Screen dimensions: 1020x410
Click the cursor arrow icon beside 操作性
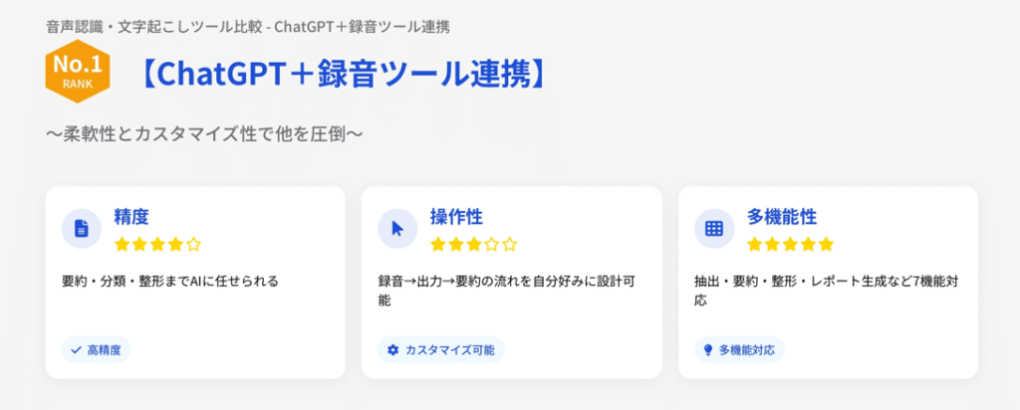(x=397, y=229)
